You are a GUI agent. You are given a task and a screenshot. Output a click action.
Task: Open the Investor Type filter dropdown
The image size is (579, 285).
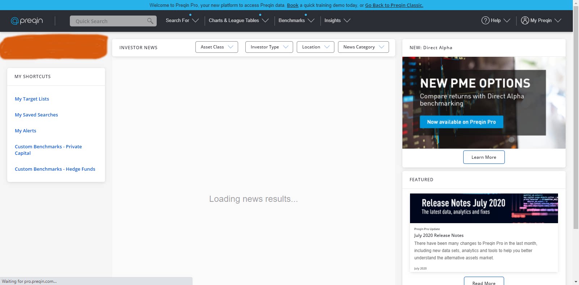click(269, 47)
